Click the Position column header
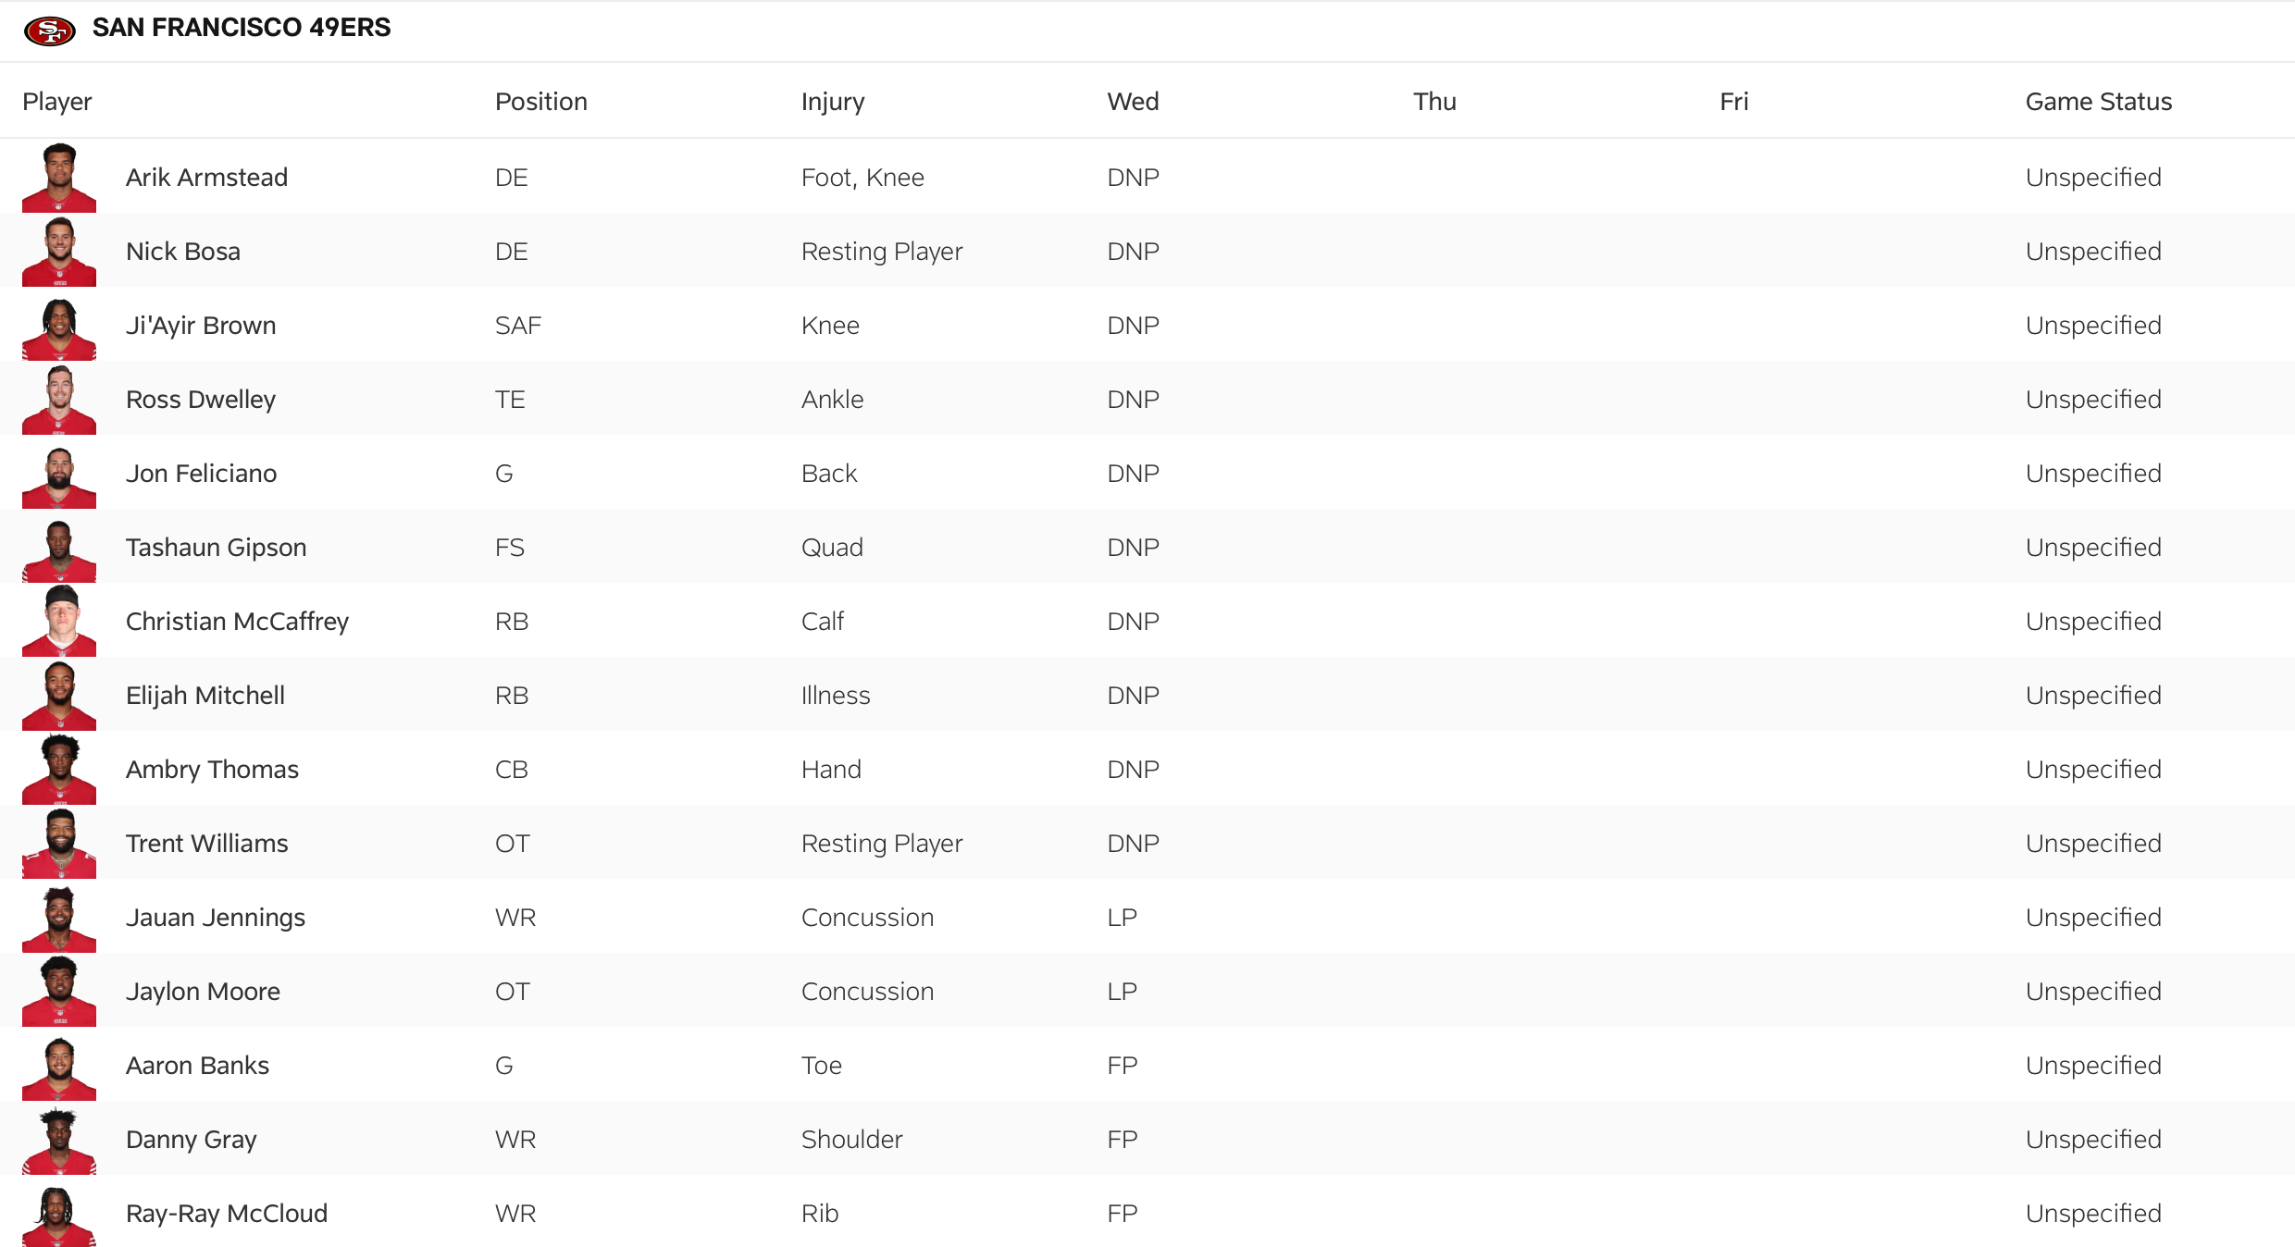 pyautogui.click(x=541, y=102)
